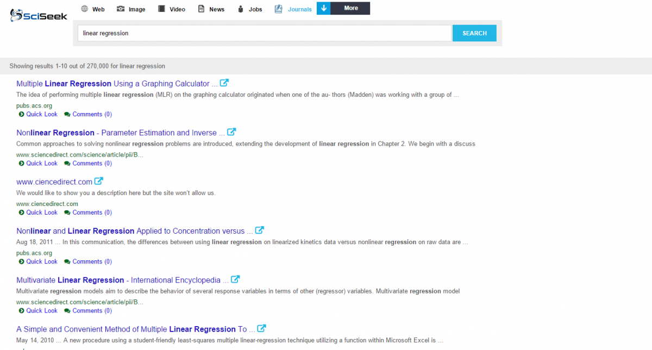Viewport: 652px width, 350px height.
Task: Click pubs.acs.org URL under Applied to Concentration result
Action: click(x=34, y=253)
